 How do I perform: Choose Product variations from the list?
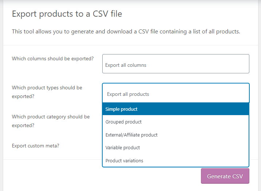[x=175, y=160]
